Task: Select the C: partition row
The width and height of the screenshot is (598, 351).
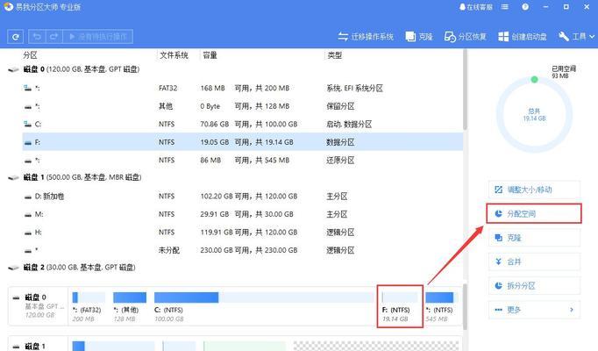Action: [243, 124]
